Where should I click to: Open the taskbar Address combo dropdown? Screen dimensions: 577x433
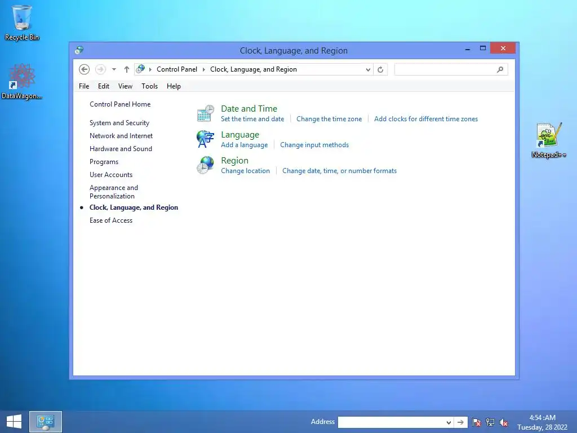coord(449,422)
